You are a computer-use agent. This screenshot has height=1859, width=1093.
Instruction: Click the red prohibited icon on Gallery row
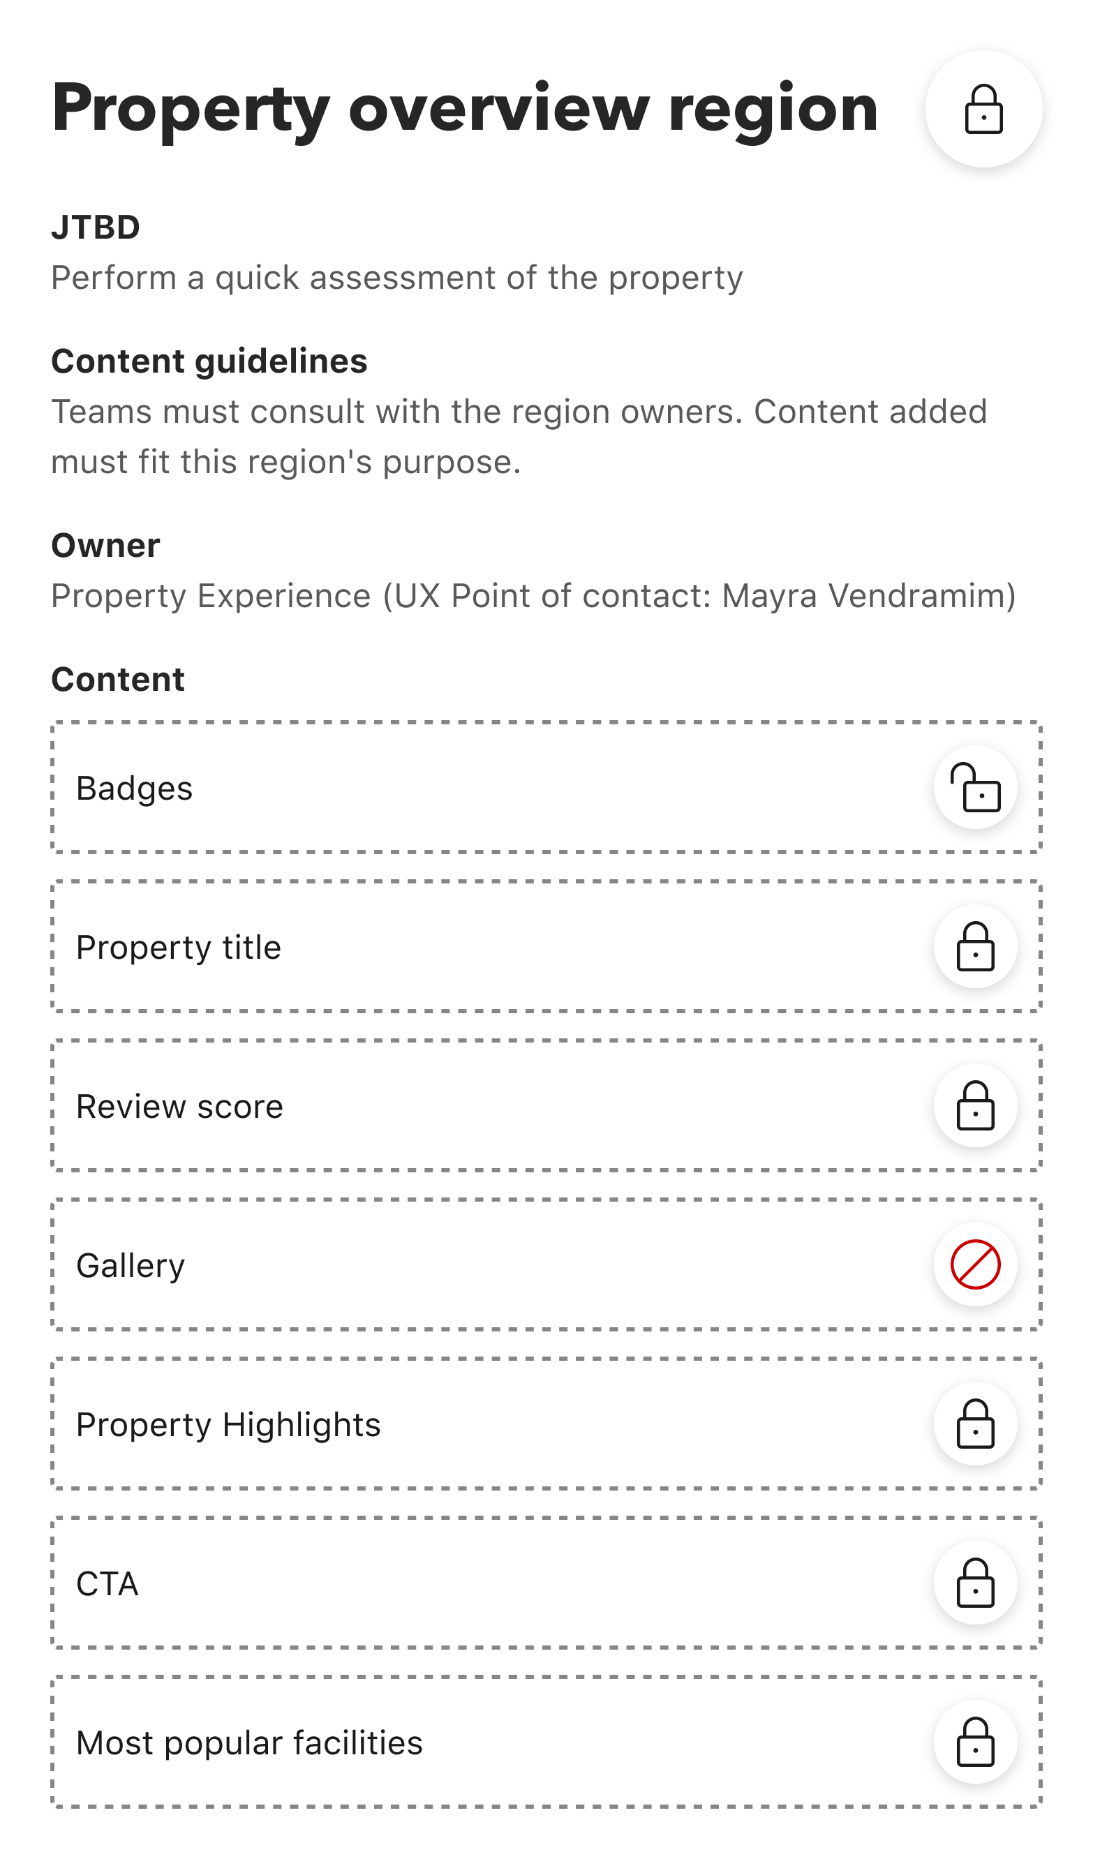click(x=975, y=1264)
